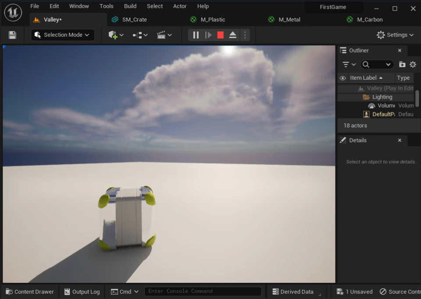
Task: Sort by the Item Label column
Action: [x=366, y=78]
